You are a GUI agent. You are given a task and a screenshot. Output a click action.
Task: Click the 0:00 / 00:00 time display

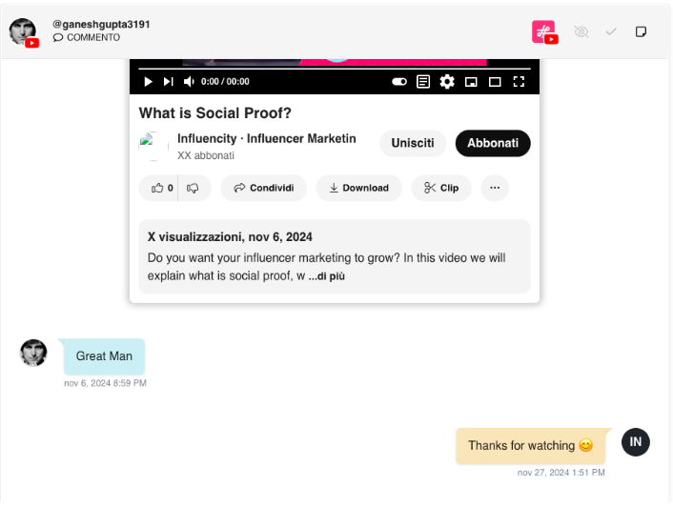tap(225, 82)
